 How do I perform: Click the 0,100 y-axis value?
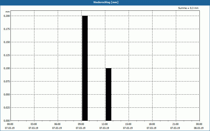pyautogui.click(x=7, y=68)
